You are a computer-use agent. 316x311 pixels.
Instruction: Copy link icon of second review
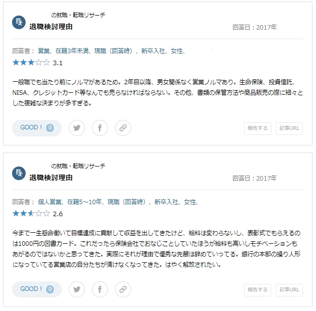[x=123, y=289]
